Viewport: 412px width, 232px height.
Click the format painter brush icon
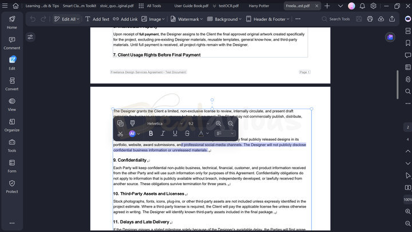coord(132,123)
